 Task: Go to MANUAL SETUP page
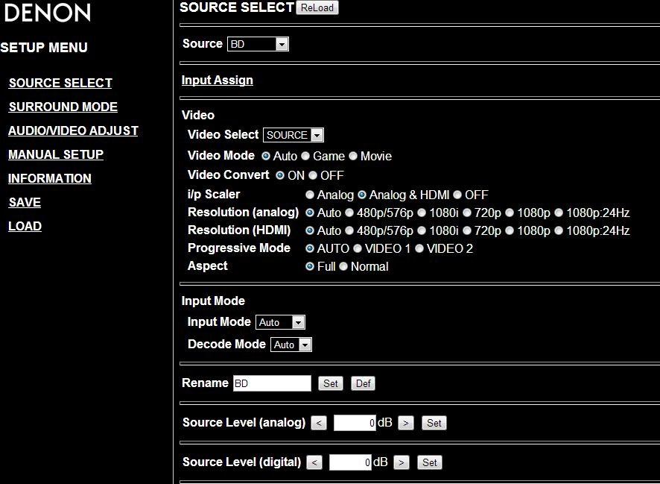coord(56,154)
